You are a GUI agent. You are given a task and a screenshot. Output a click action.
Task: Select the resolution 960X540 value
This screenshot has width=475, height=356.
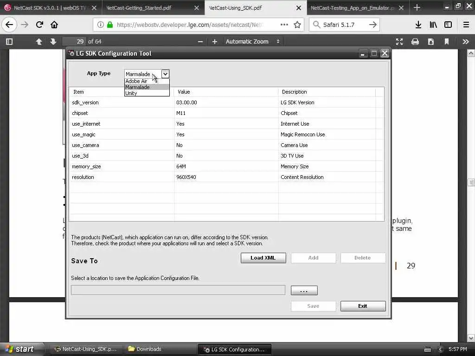pos(186,177)
